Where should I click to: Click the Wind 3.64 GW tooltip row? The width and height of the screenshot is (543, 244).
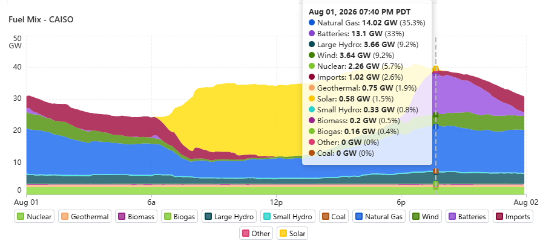351,56
